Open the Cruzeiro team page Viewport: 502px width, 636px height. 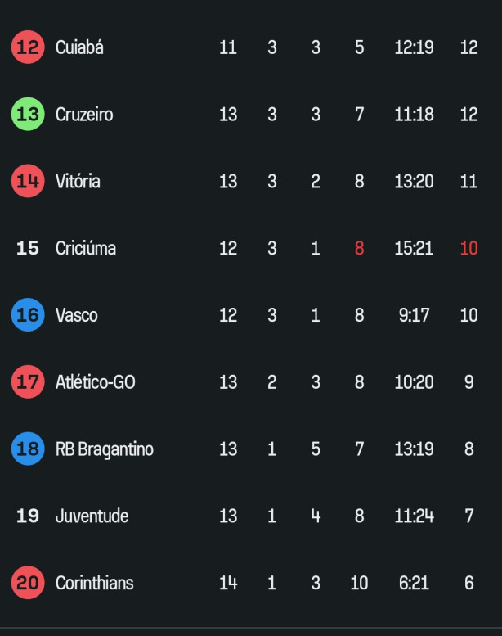[x=84, y=115]
